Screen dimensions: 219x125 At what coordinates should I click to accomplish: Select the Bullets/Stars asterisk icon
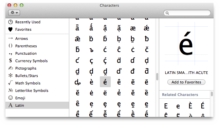(11, 75)
